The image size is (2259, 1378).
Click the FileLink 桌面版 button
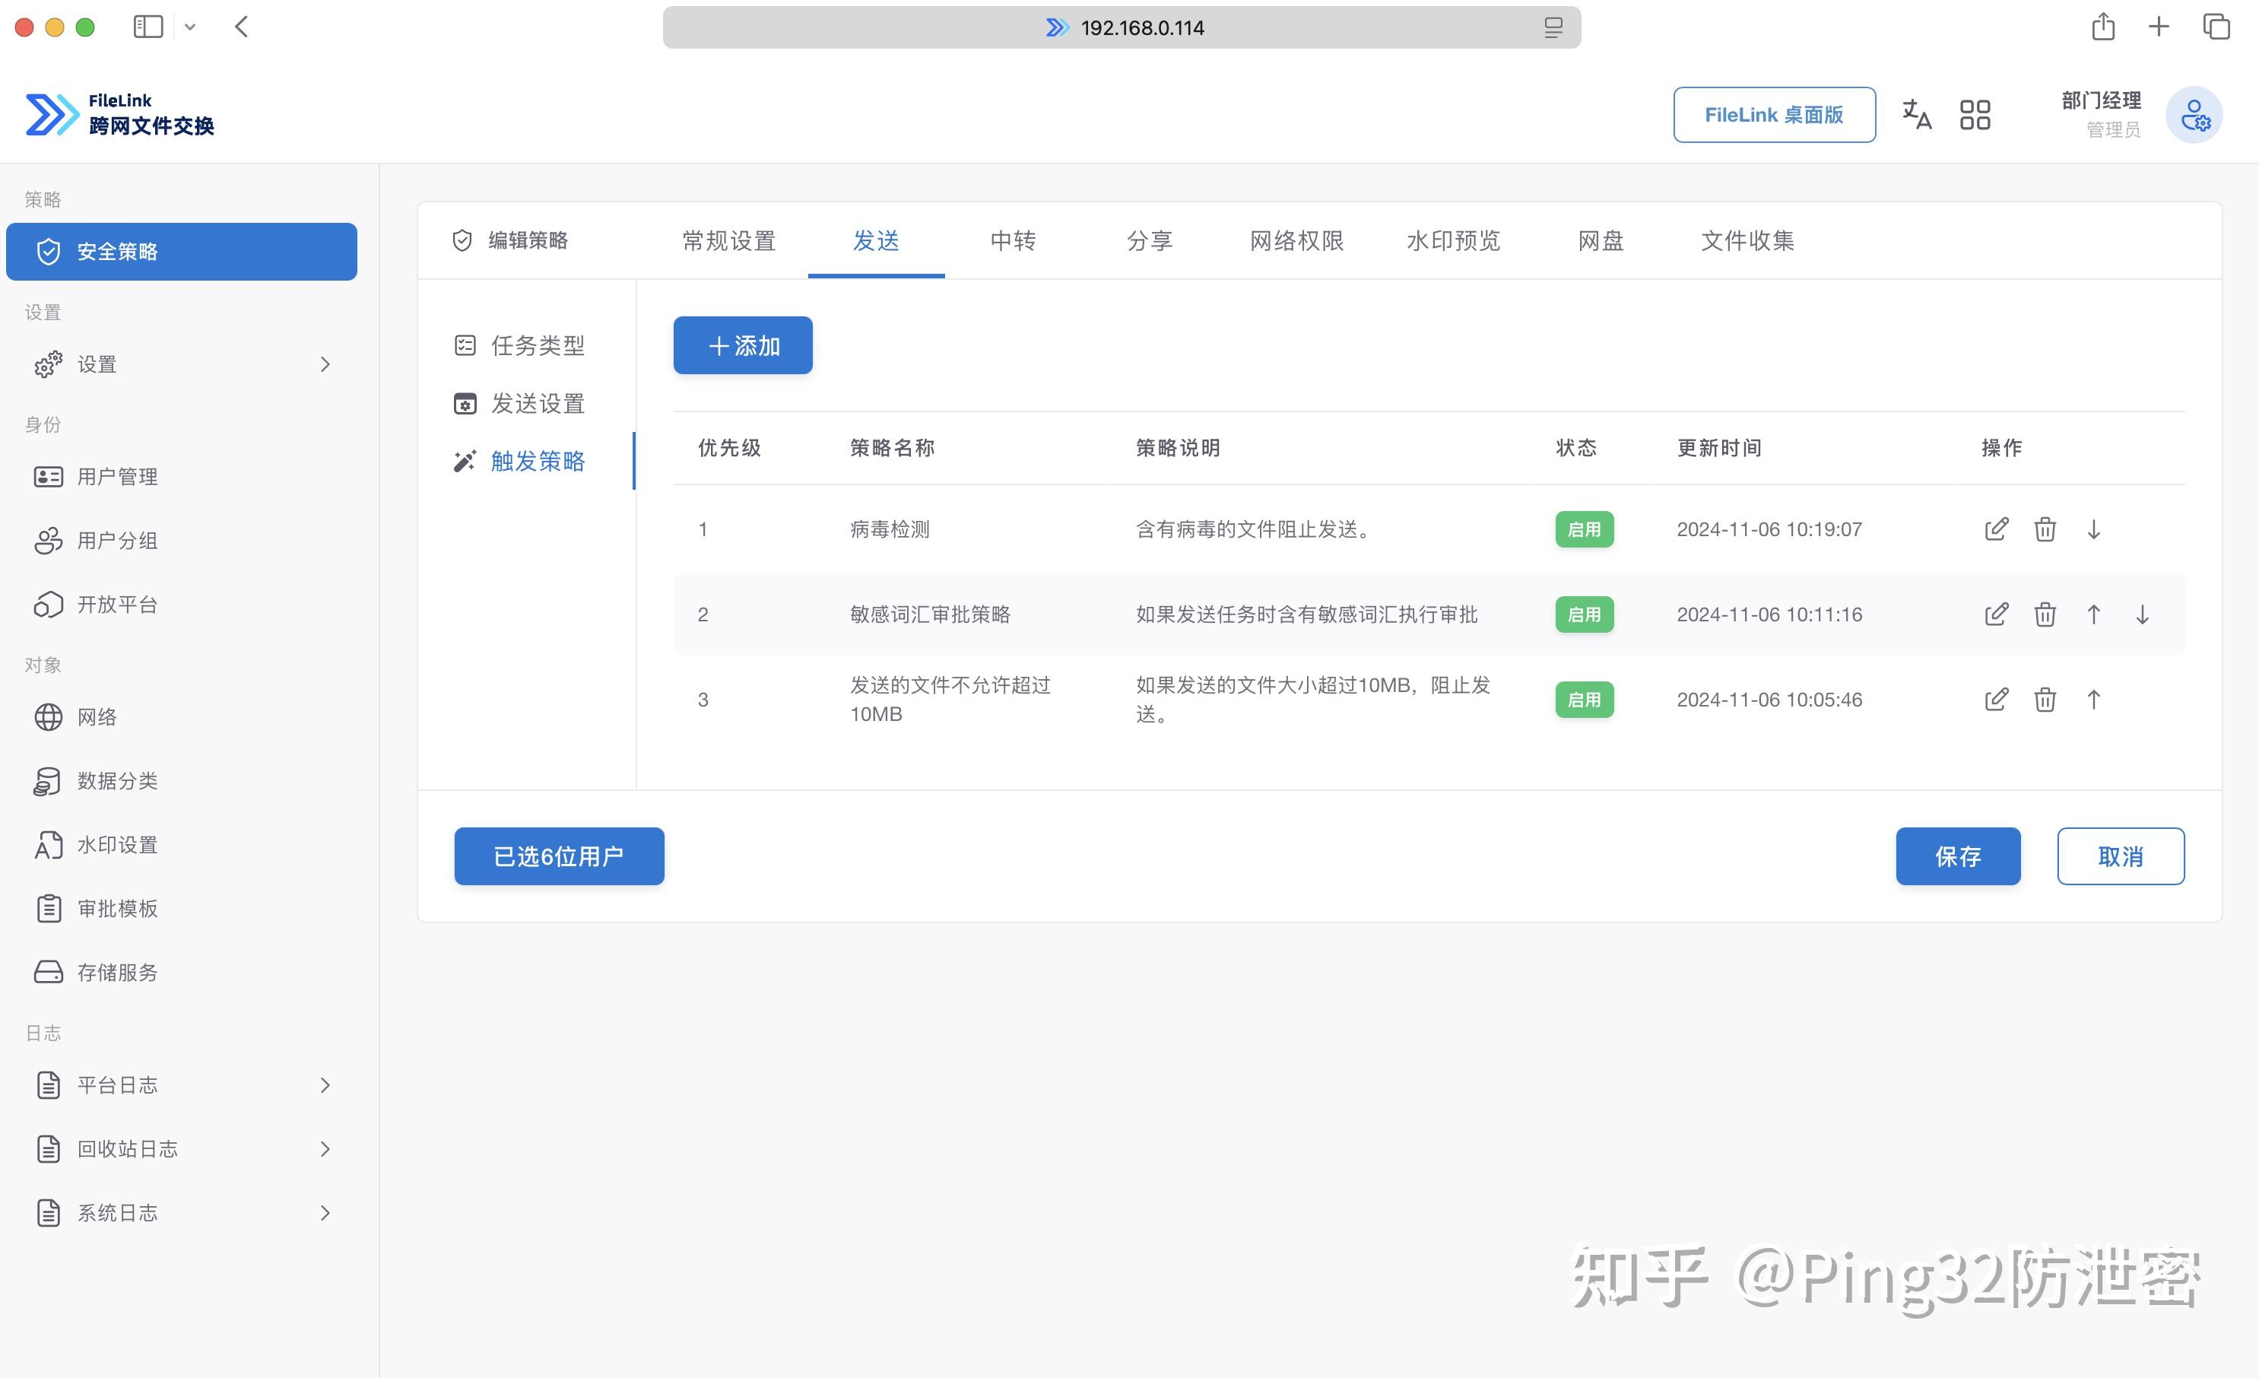(x=1774, y=115)
